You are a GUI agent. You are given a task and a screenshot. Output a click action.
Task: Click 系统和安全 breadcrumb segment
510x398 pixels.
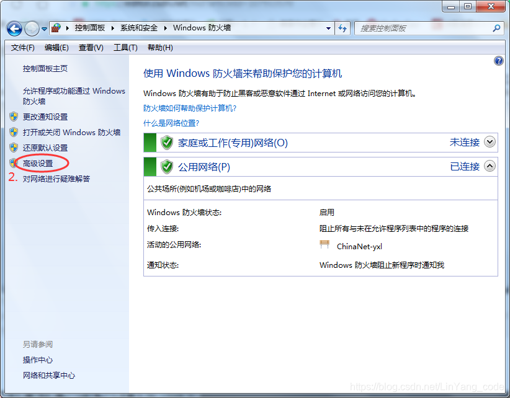click(x=139, y=28)
